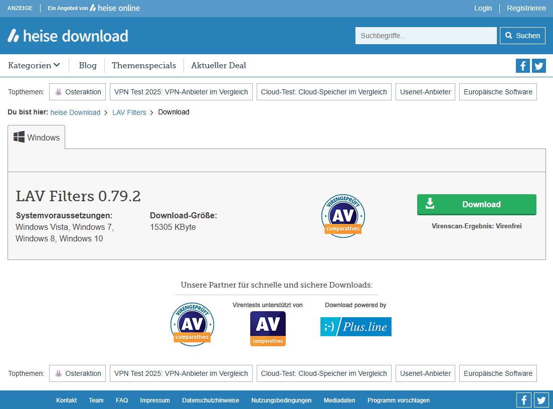Screen dimensions: 553x409
Task: Click the LAV Filters 0.79.2 heading
Action: [78, 196]
